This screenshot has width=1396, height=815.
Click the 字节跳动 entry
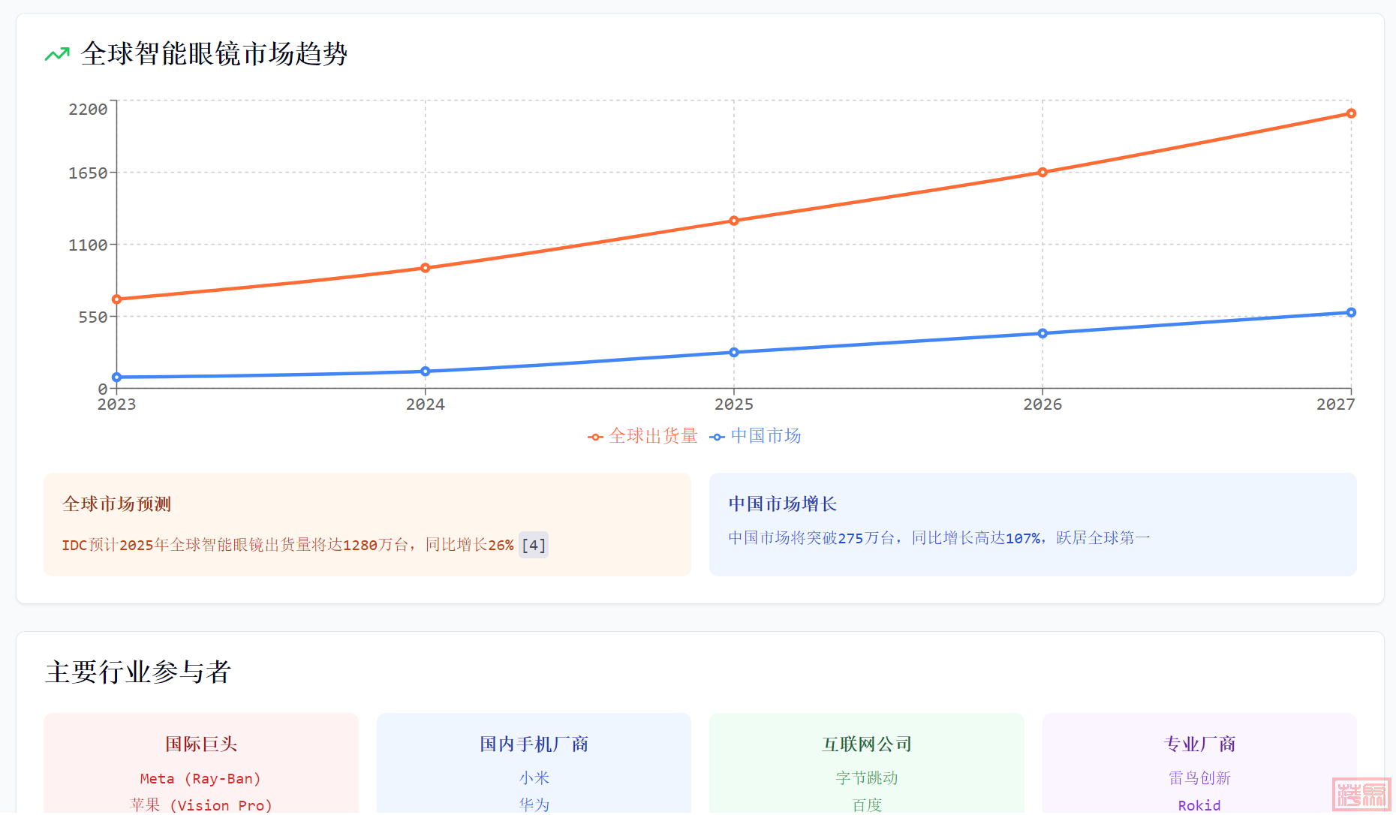point(867,778)
